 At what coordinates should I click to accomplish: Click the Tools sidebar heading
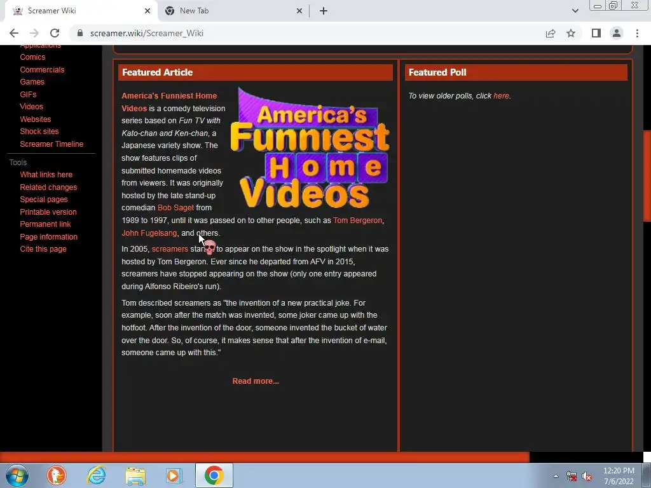coord(18,163)
